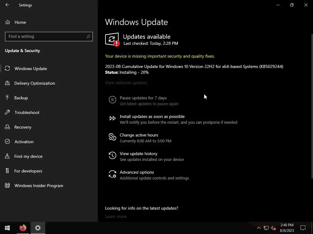
Task: Click the network icon in system tray
Action: pyautogui.click(x=266, y=228)
